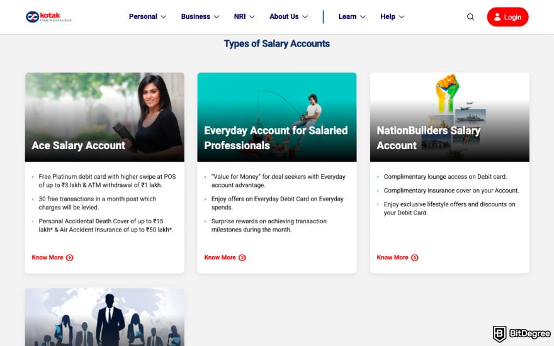The height and width of the screenshot is (346, 554).
Task: Expand the About Us menu chevron
Action: [305, 17]
